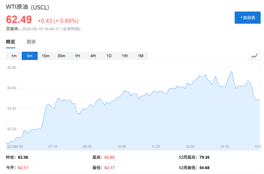Click the 昨收 value 62.06
Viewport: 264px width, 174px height.
[23, 157]
